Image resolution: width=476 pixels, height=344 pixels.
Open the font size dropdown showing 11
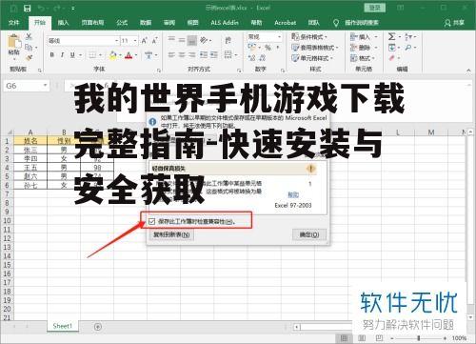point(135,41)
